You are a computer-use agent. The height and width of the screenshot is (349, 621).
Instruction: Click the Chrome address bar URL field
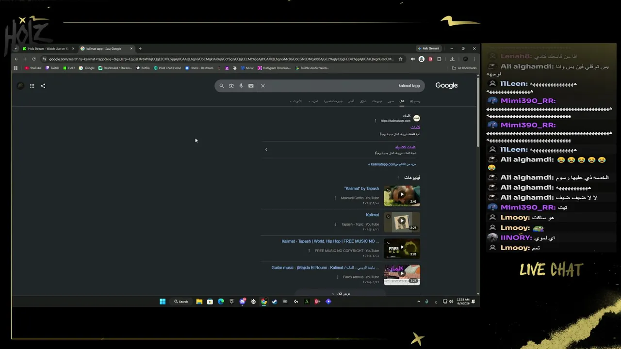coord(221,59)
